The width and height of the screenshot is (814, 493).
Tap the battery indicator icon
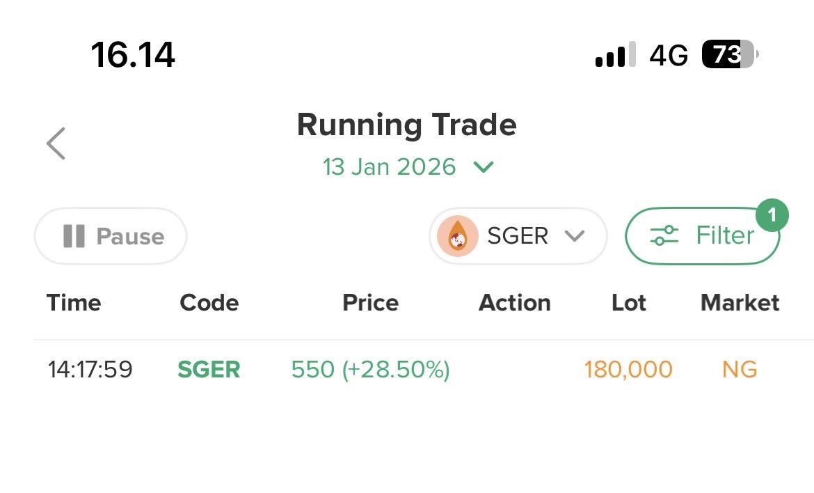[729, 54]
